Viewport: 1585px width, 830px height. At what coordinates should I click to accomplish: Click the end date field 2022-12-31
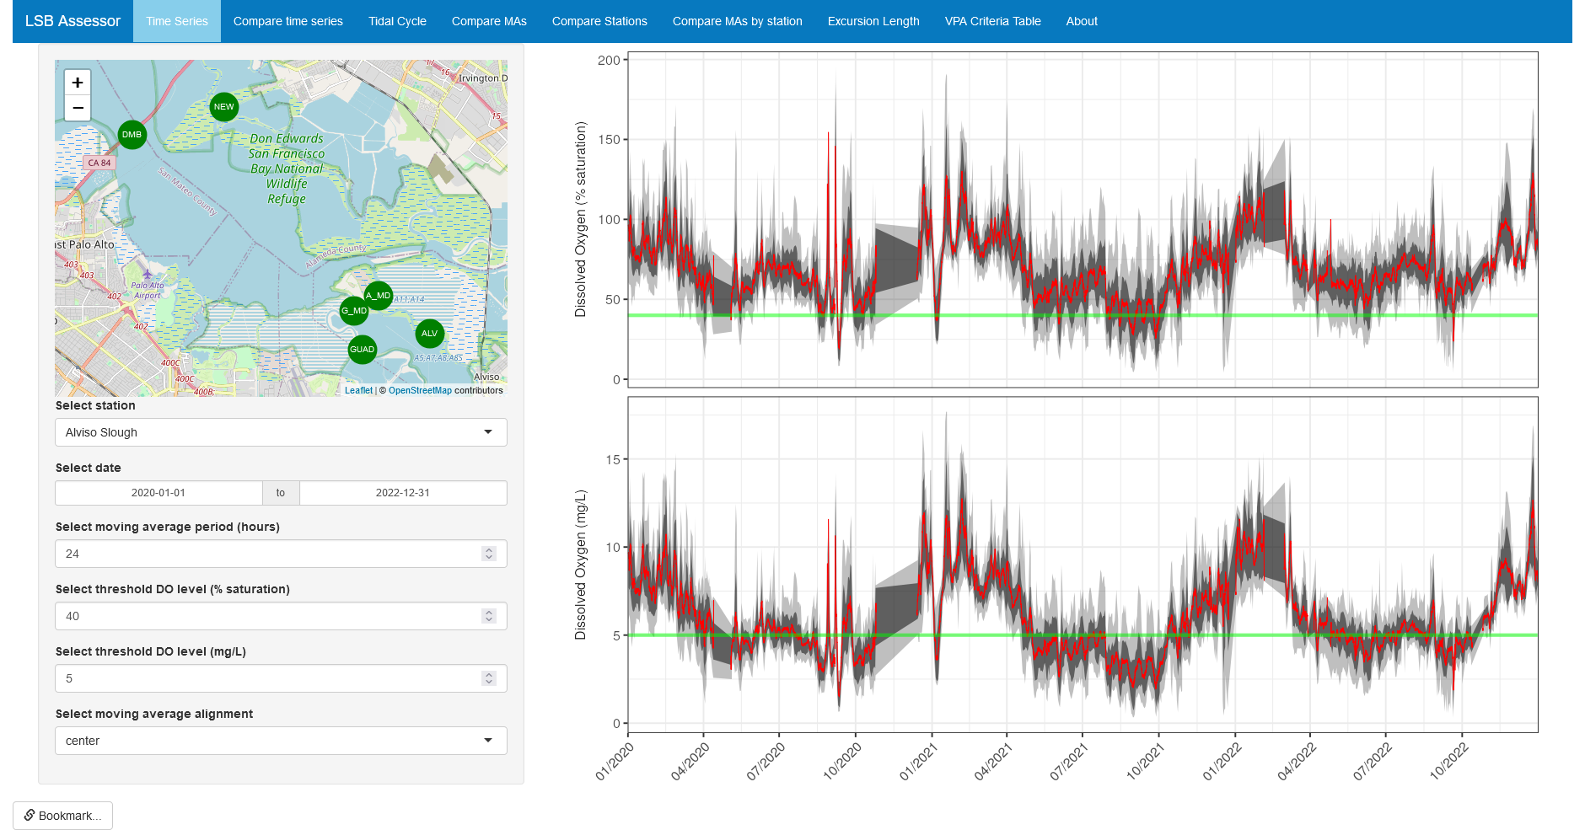[x=403, y=493]
